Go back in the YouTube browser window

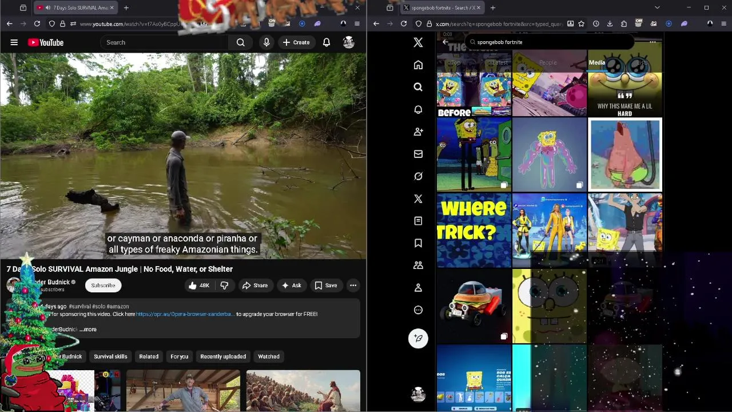(9, 23)
